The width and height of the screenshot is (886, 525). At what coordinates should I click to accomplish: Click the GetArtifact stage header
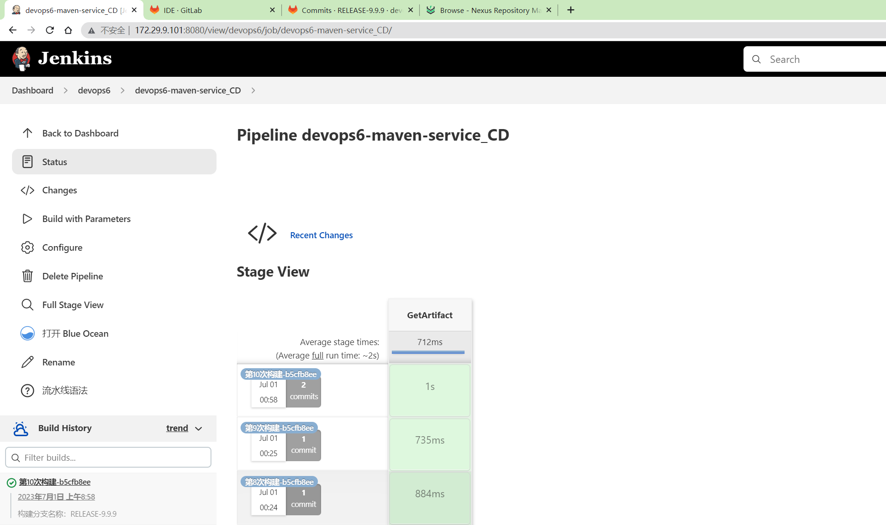tap(430, 315)
